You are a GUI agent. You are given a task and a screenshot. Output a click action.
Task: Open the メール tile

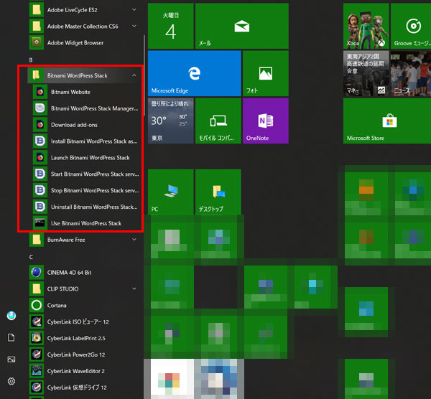coord(242,26)
